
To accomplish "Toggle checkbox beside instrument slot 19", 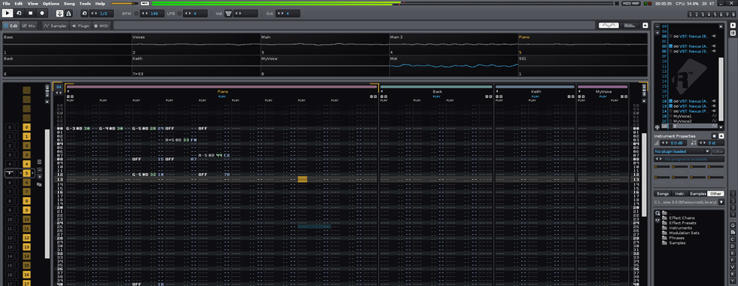I will 671,106.
